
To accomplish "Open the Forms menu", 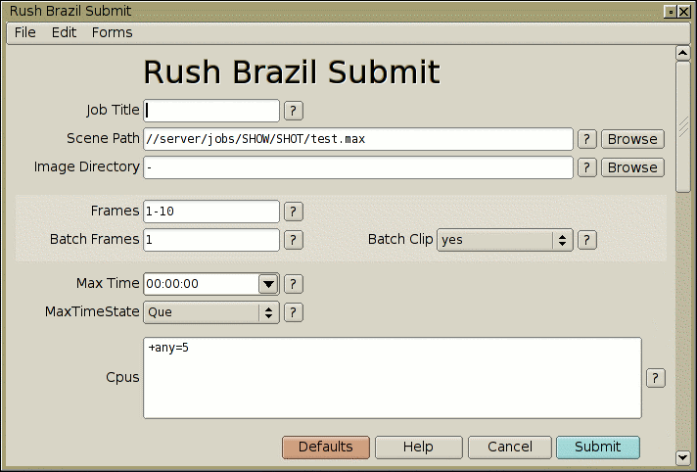I will 112,32.
